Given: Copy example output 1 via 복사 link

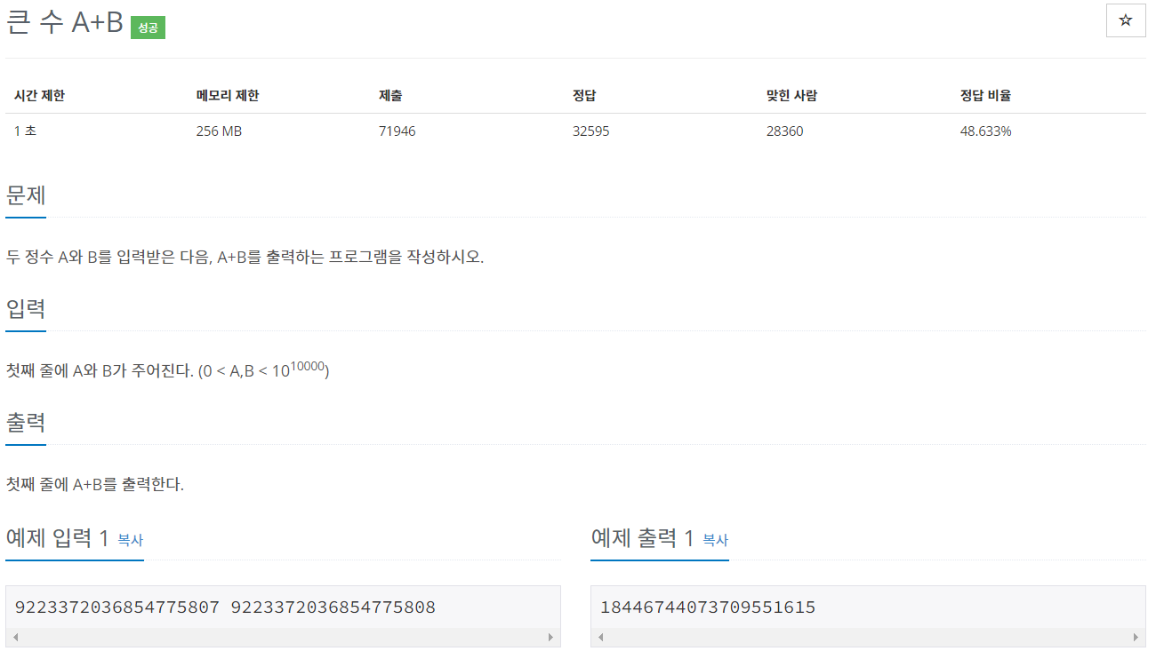Looking at the screenshot, I should (x=715, y=540).
